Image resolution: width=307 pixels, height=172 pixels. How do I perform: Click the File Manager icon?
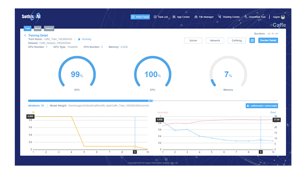196,17
